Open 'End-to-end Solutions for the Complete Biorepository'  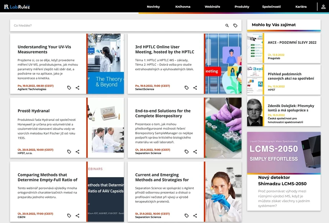pyautogui.click(x=163, y=113)
